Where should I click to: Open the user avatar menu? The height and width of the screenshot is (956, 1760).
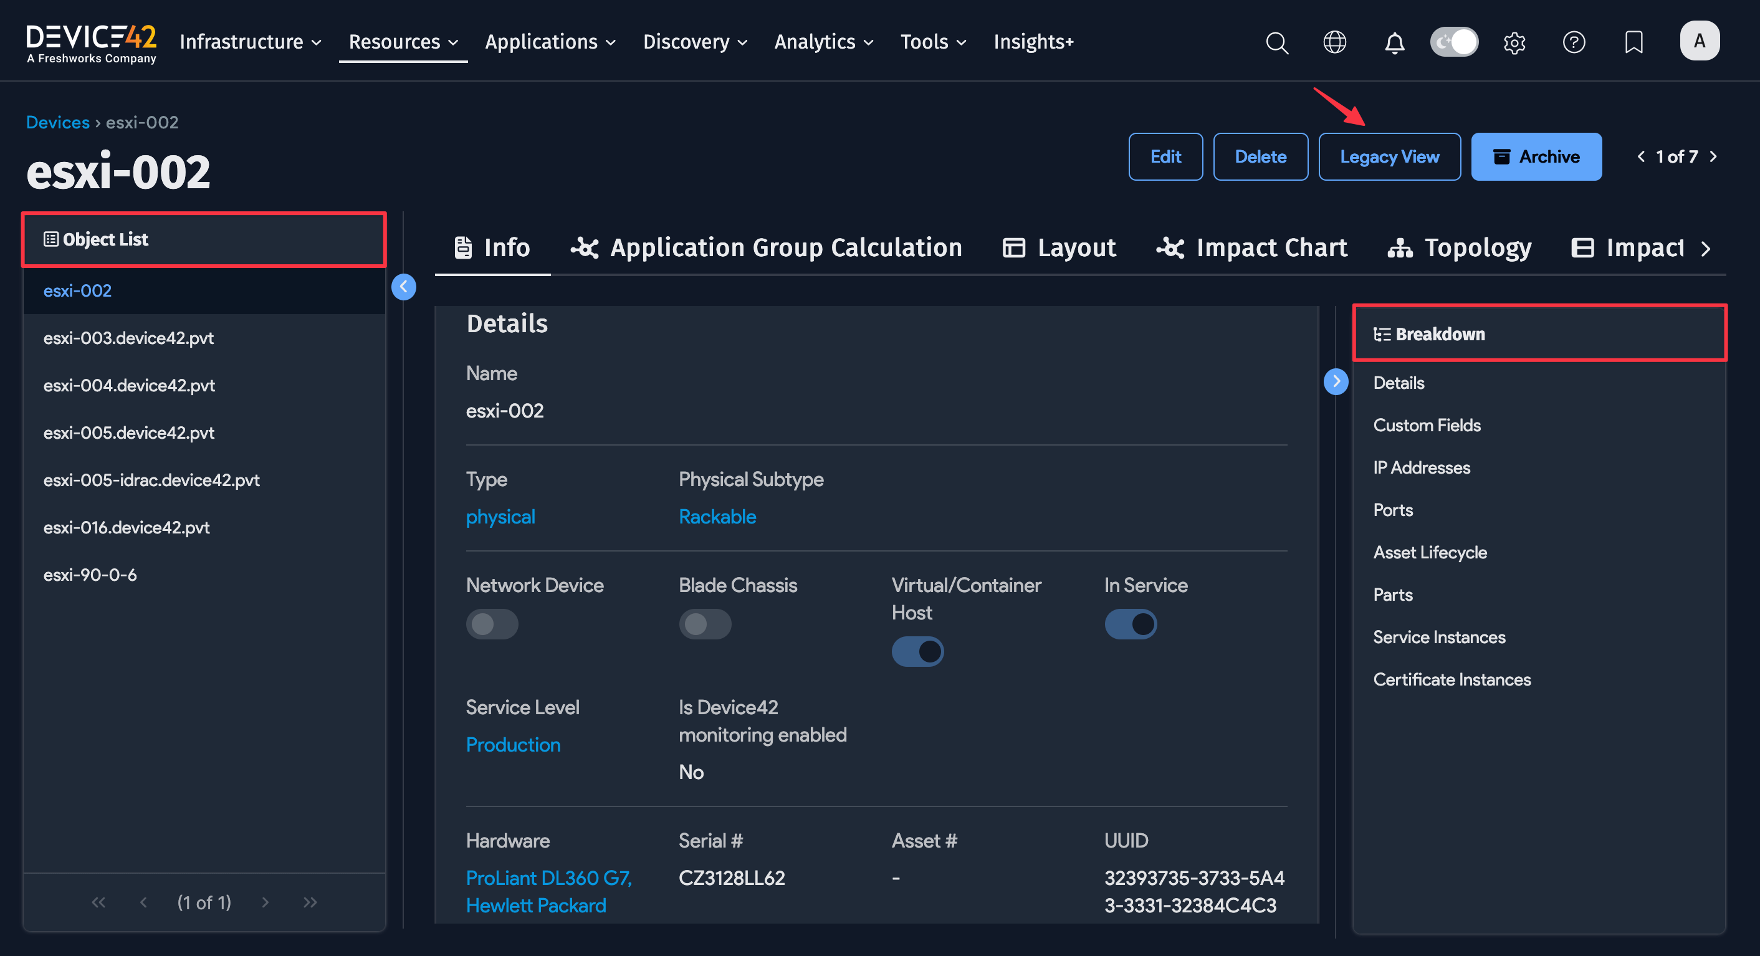tap(1700, 41)
